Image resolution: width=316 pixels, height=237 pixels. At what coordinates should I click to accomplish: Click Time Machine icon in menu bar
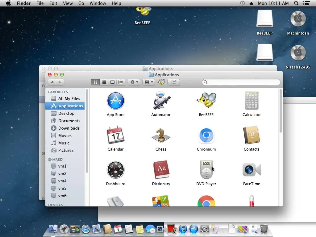(x=242, y=3)
